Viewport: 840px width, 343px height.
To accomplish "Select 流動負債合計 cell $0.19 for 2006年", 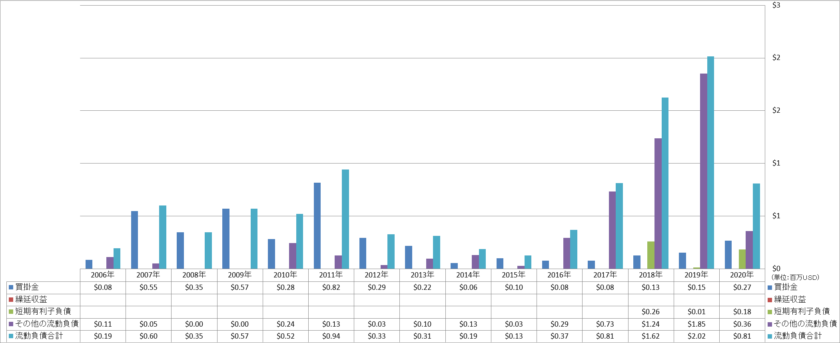I will coord(103,336).
